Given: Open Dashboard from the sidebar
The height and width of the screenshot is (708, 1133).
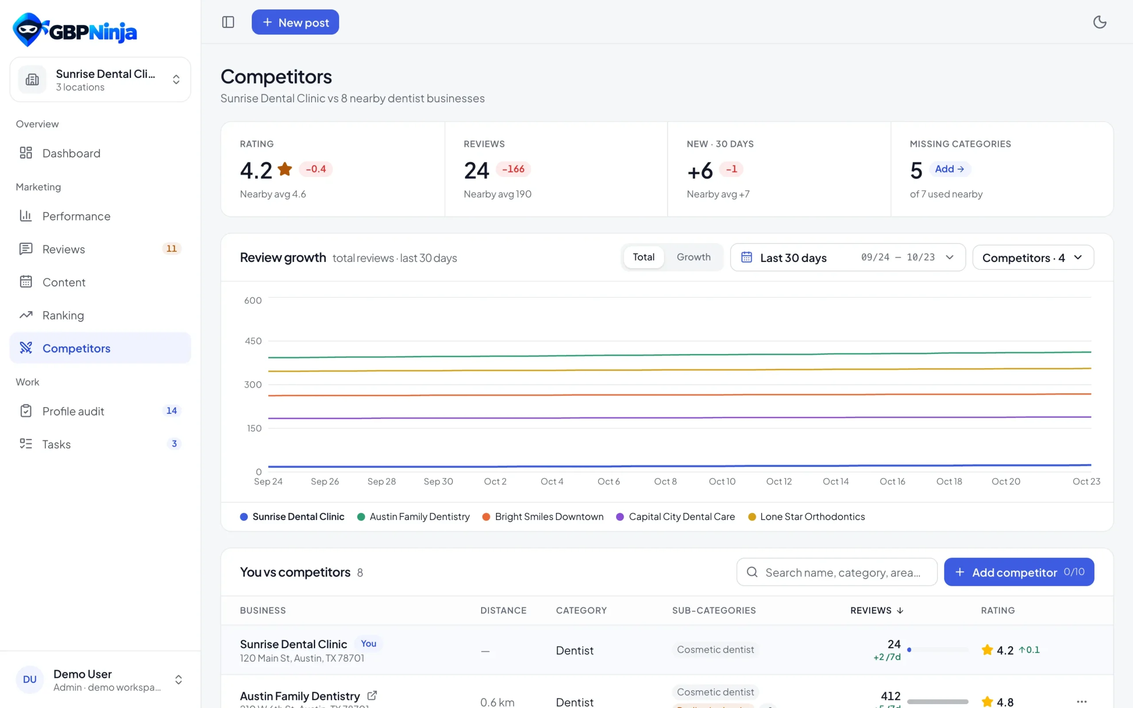Looking at the screenshot, I should pyautogui.click(x=100, y=153).
